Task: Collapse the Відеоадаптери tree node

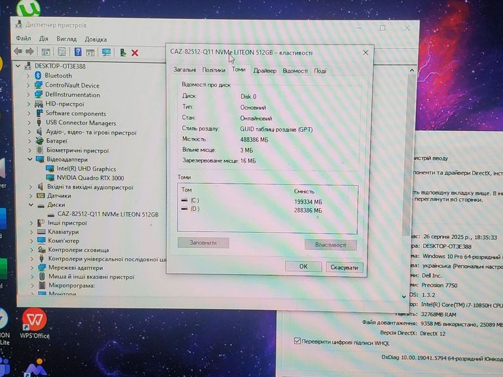Action: [29, 159]
